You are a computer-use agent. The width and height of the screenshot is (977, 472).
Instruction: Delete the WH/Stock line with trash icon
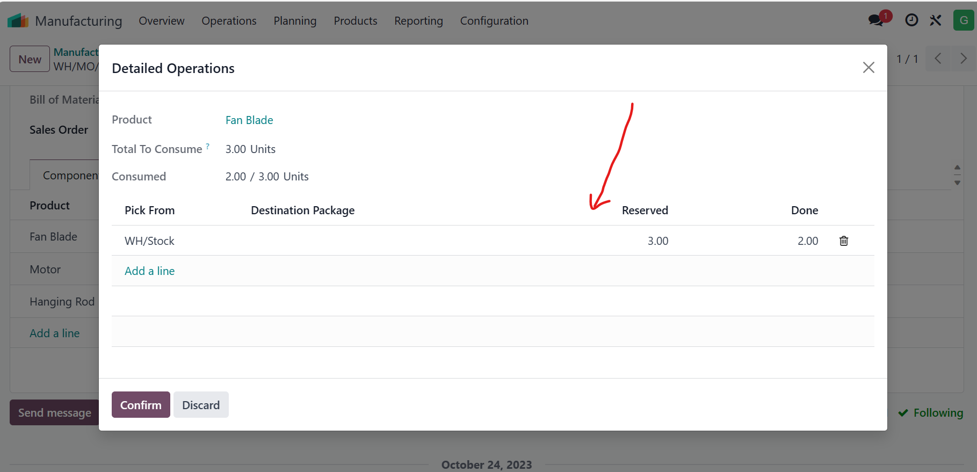click(844, 241)
